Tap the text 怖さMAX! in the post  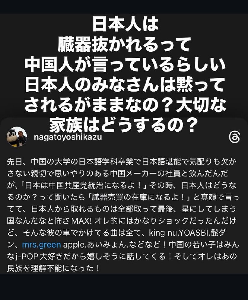[x=74, y=221]
